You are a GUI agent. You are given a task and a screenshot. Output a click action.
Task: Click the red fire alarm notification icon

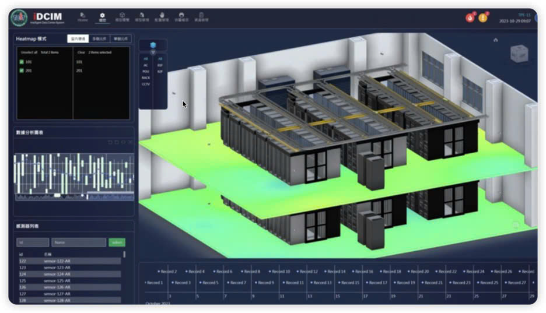(470, 17)
